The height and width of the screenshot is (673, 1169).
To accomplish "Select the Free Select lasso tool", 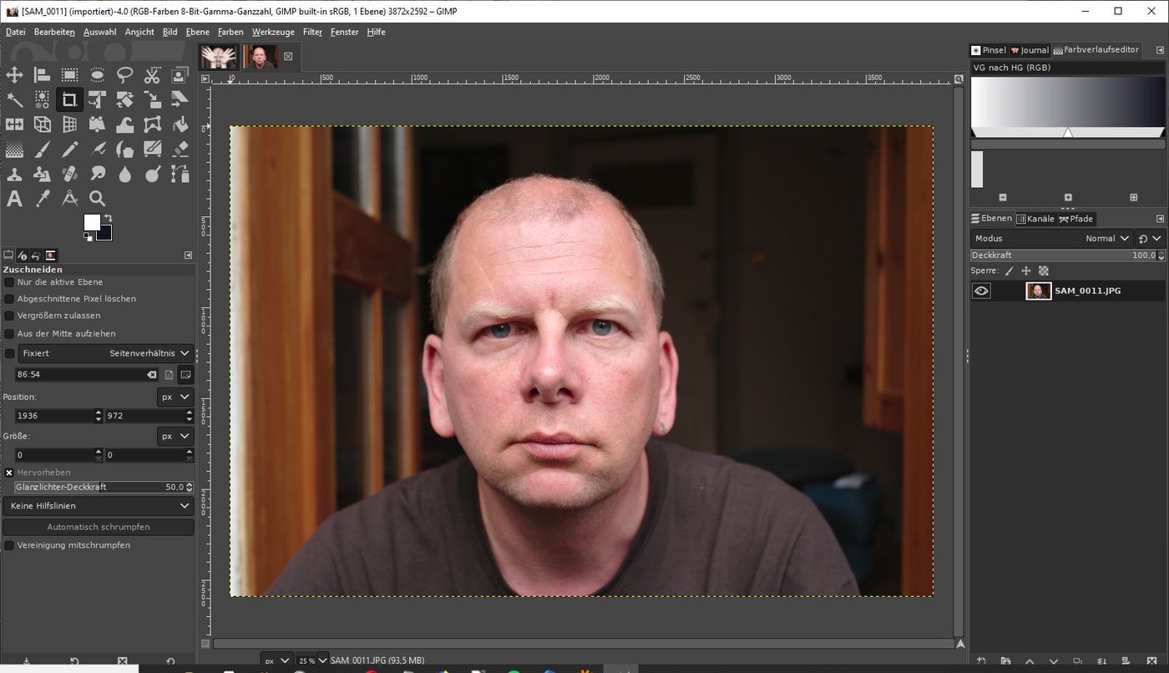I will click(124, 75).
